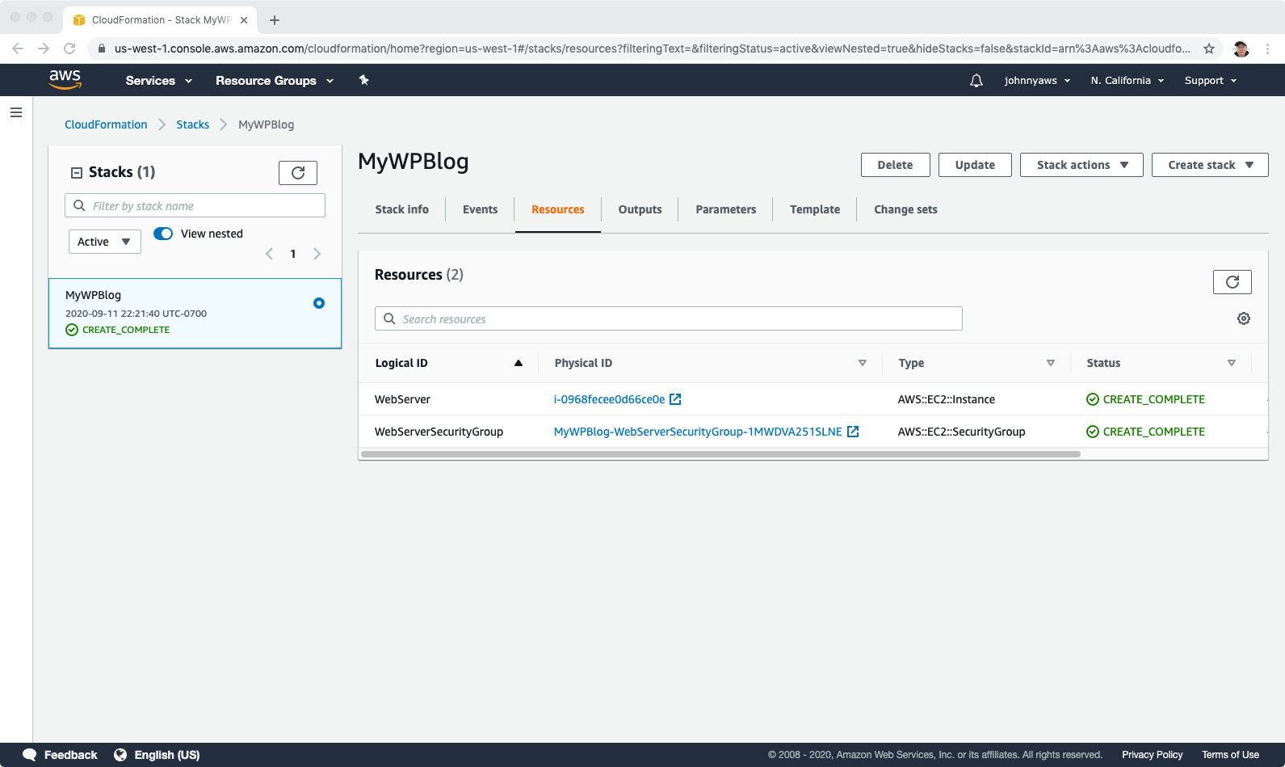1285x767 pixels.
Task: Select the Resources tab
Action: pyautogui.click(x=557, y=209)
